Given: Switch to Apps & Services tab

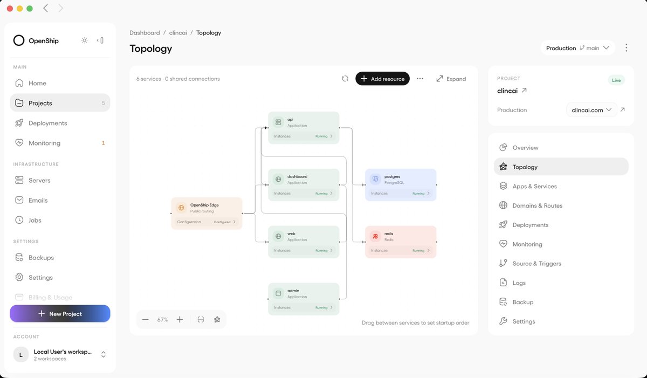Looking at the screenshot, I should 561,186.
